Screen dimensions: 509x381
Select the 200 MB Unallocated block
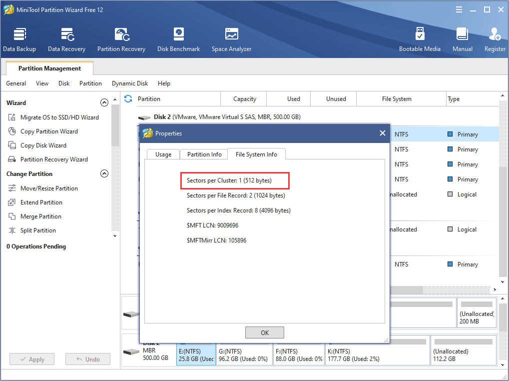tap(477, 312)
